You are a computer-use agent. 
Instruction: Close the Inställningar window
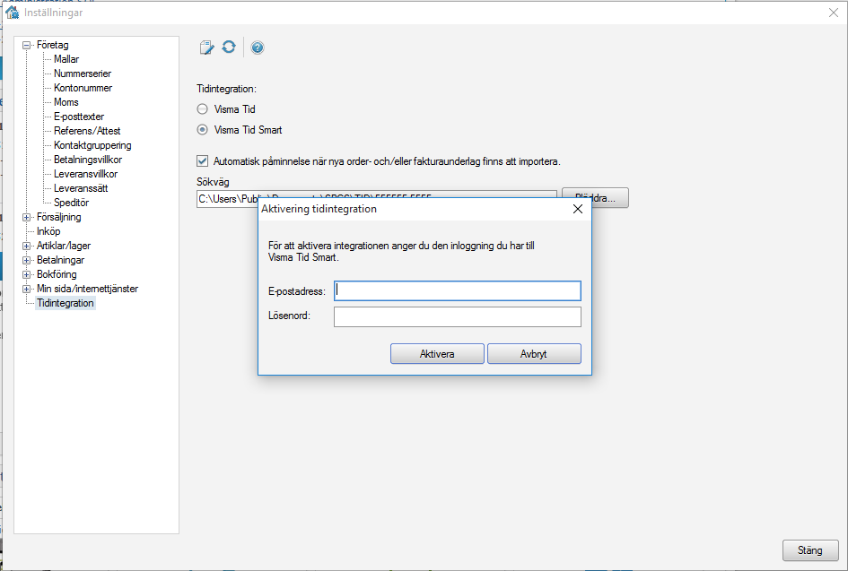coord(834,13)
